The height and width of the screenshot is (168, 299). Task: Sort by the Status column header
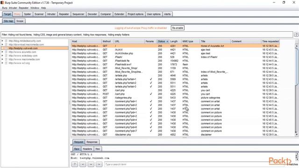point(163,42)
